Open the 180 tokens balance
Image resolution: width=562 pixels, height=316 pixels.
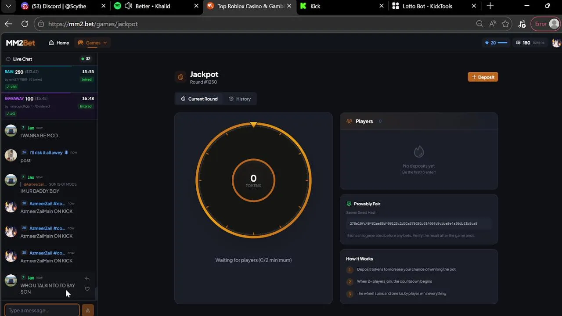530,43
